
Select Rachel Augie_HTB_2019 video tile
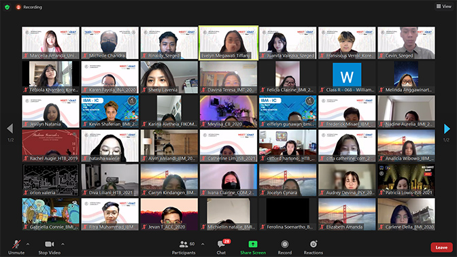[51, 145]
